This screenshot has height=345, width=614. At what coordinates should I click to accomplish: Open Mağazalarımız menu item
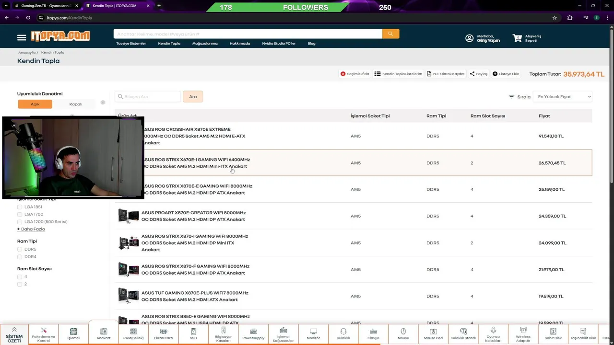(205, 43)
